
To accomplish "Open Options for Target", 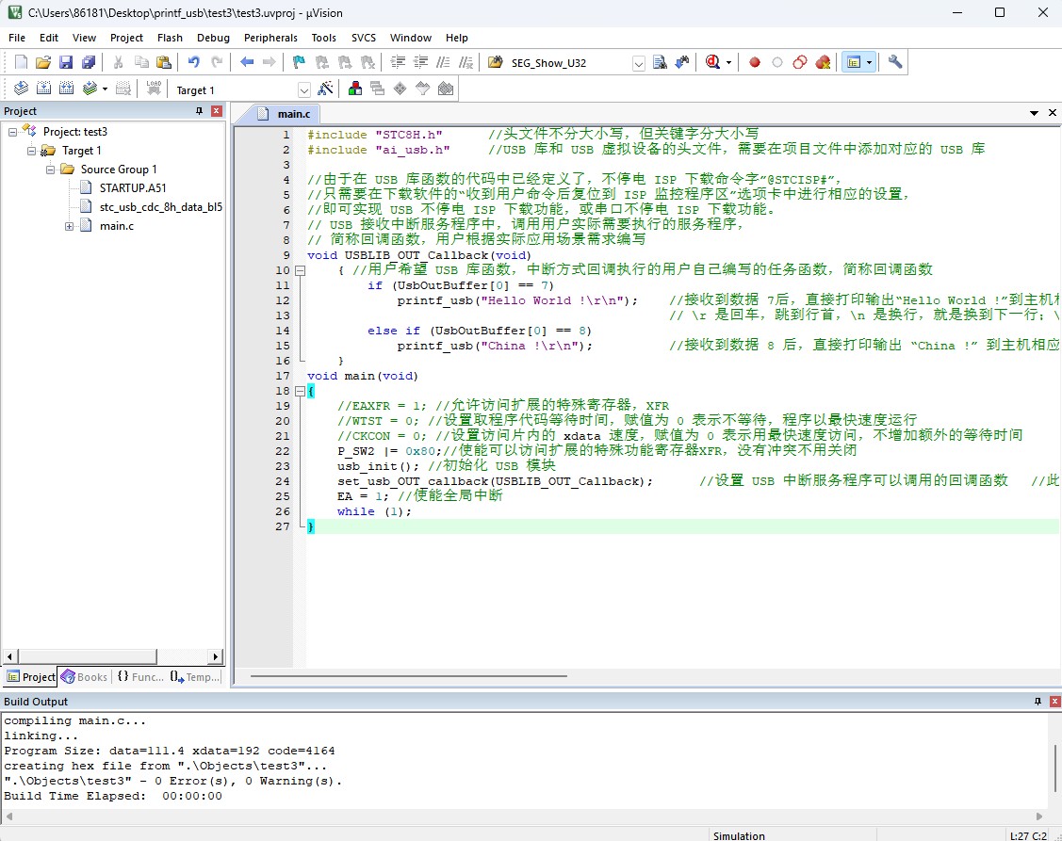I will 326,89.
